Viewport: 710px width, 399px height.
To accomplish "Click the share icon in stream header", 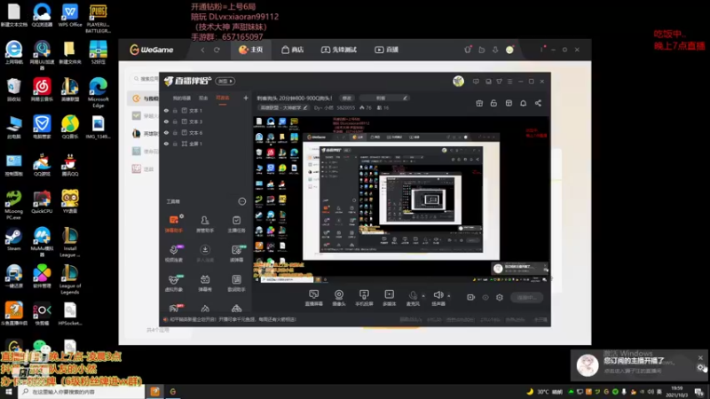I will (538, 103).
